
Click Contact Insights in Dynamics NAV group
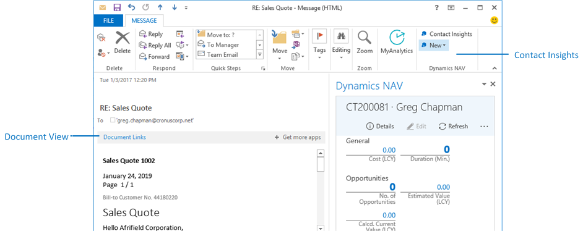[x=446, y=34]
